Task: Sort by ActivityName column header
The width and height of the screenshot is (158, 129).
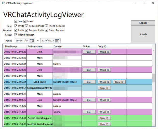Action: coord(39,47)
